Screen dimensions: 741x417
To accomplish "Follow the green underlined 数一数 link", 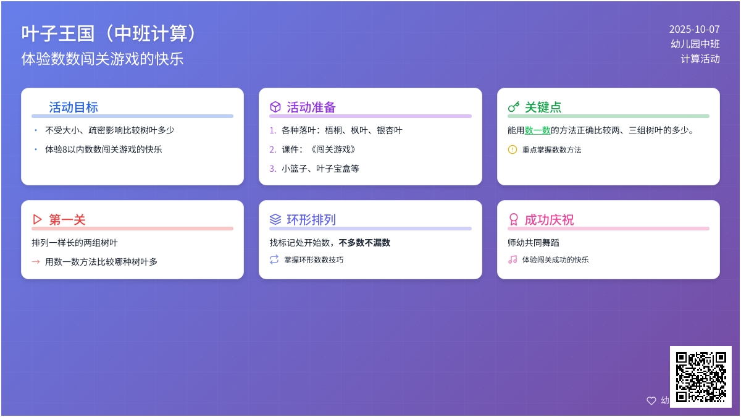I will pos(537,130).
